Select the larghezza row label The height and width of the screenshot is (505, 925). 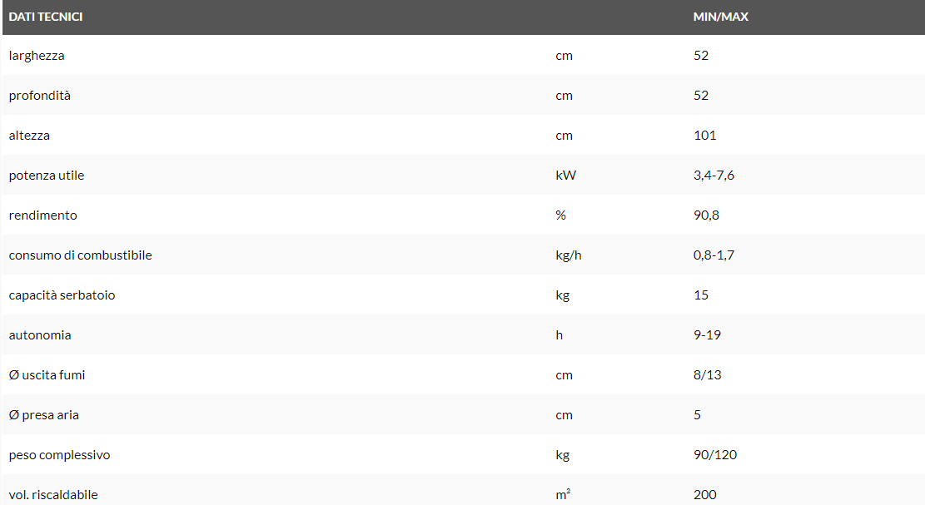click(x=37, y=56)
